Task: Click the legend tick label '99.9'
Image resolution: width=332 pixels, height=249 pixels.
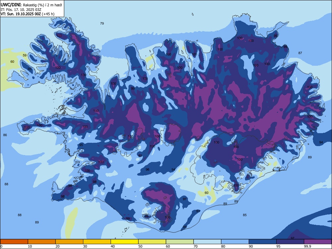Action: point(307,246)
